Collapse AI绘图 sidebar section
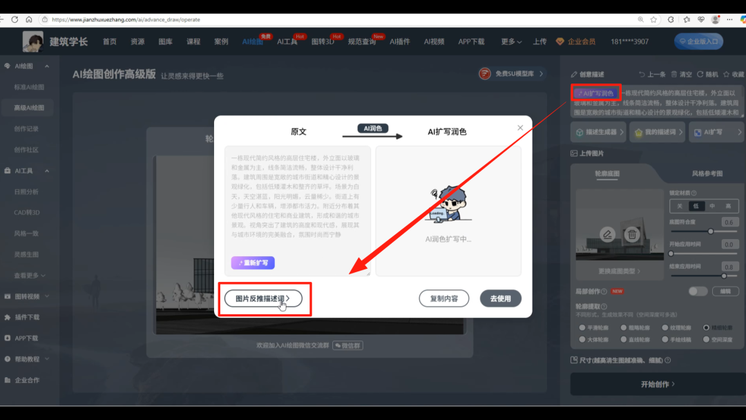 click(47, 66)
